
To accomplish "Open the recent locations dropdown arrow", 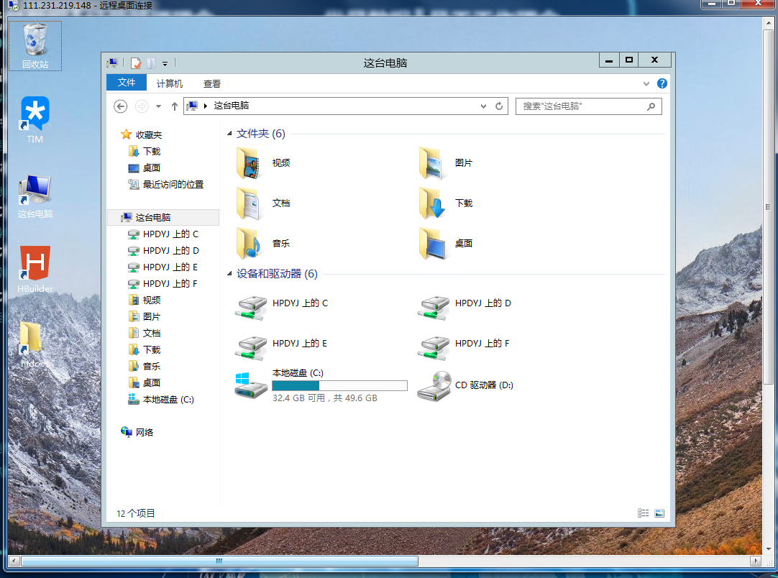I will (158, 106).
